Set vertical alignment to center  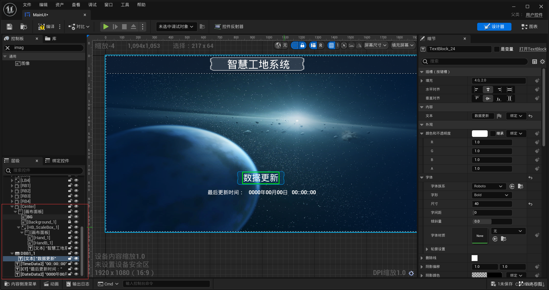coord(488,98)
